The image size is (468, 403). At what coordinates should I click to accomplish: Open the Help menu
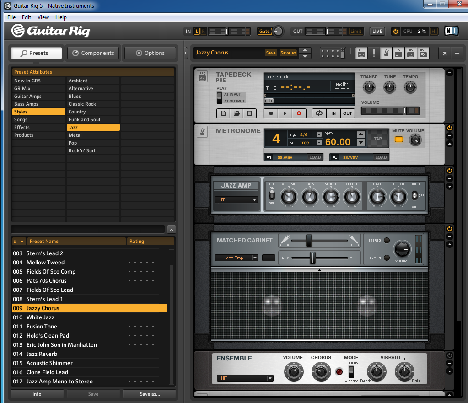(x=61, y=17)
